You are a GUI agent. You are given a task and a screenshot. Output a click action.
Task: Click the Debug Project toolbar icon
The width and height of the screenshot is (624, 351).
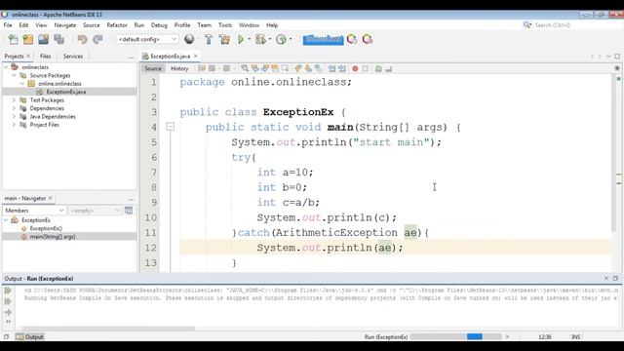[x=260, y=39]
